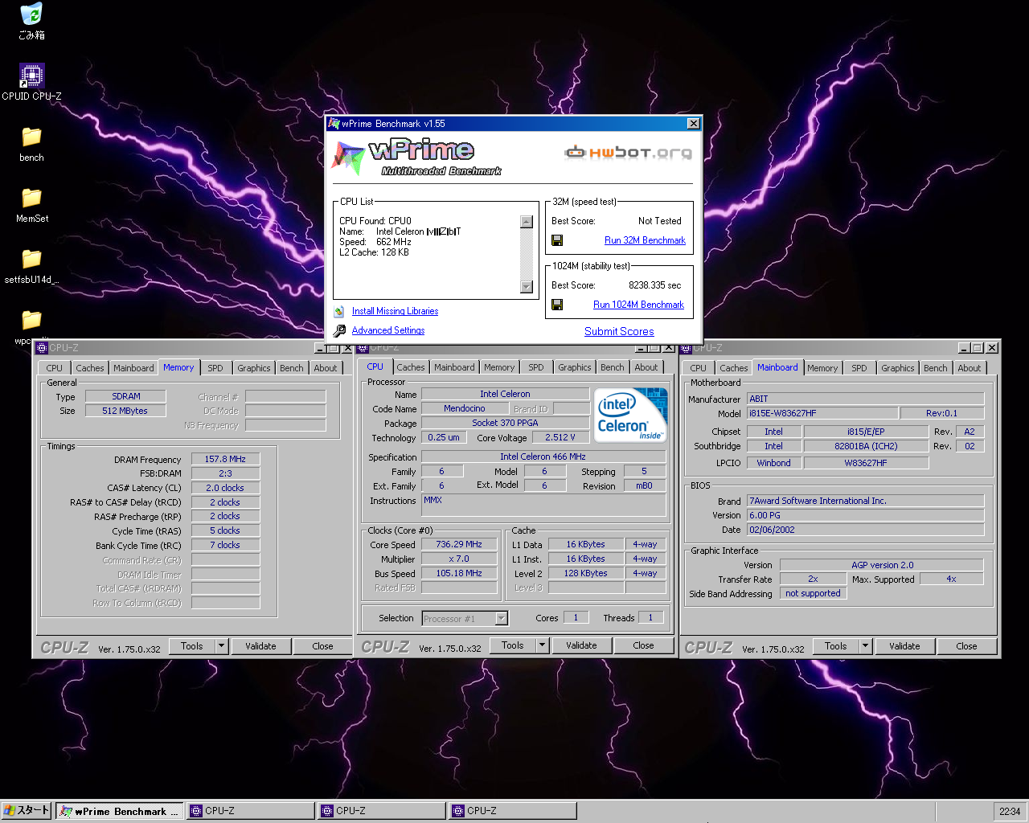This screenshot has height=823, width=1029.
Task: Run the 32M Benchmark link
Action: pyautogui.click(x=645, y=240)
